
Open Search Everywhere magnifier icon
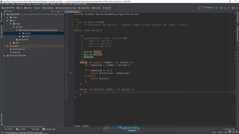(237, 8)
